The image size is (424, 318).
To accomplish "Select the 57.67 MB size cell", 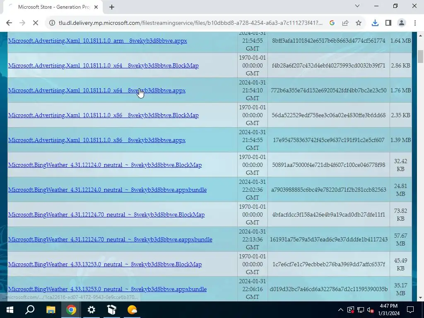I will pyautogui.click(x=400, y=240).
